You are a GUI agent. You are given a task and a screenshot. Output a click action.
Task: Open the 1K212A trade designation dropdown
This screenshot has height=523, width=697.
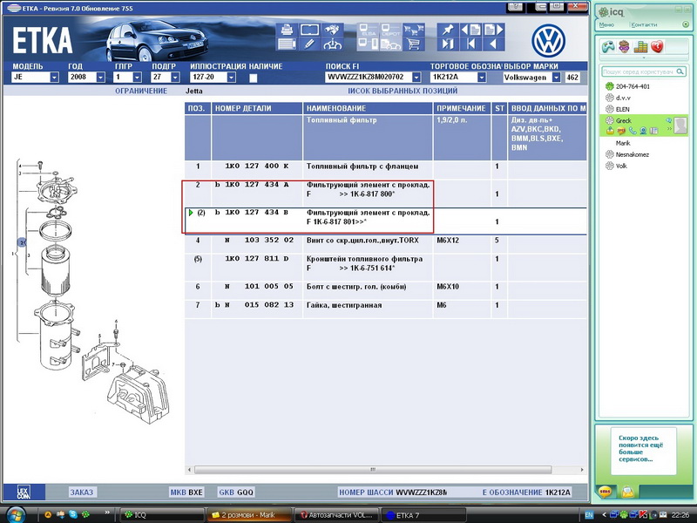(482, 78)
